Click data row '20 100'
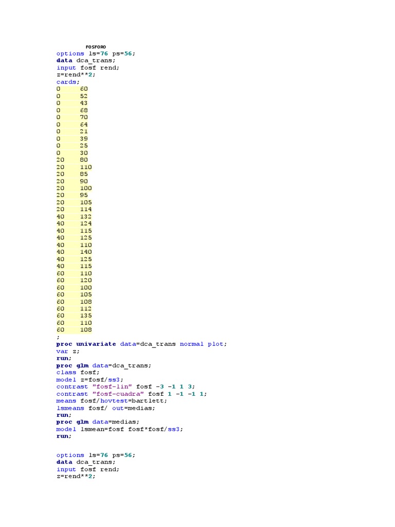Screen dimensions: 395x527 click(x=74, y=188)
